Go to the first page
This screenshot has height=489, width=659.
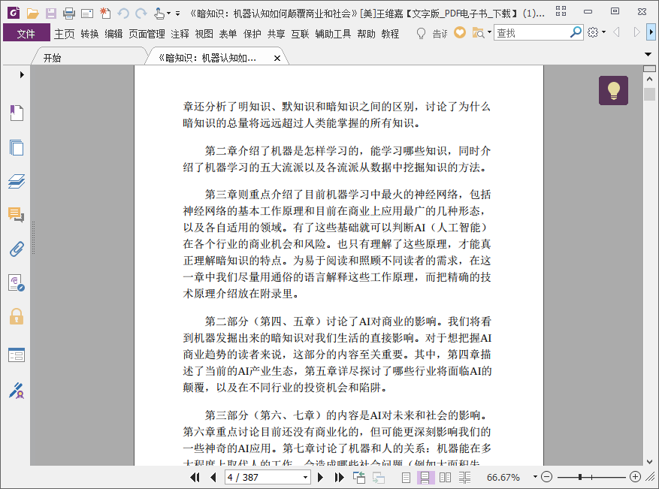point(195,477)
